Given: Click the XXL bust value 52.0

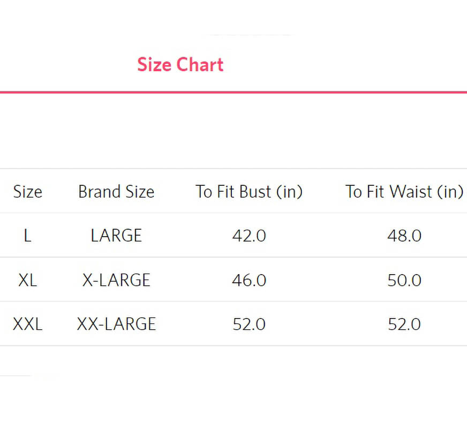Looking at the screenshot, I should point(249,324).
